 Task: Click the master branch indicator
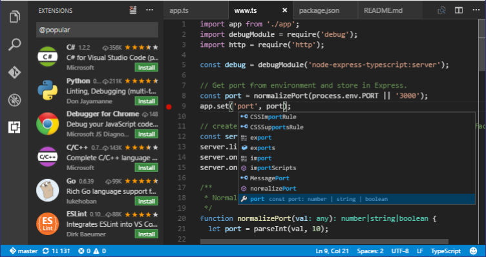[23, 251]
